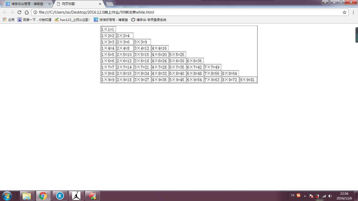Open the hao123 bookmark

(72, 20)
